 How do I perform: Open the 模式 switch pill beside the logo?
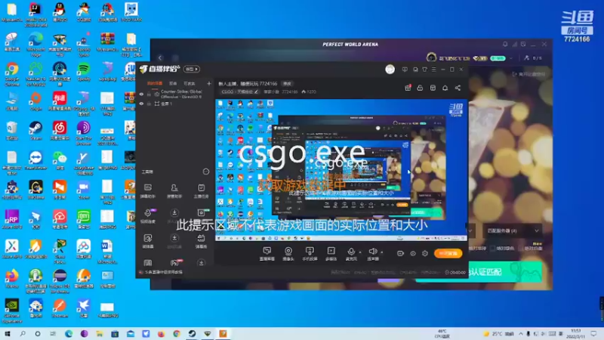point(192,69)
